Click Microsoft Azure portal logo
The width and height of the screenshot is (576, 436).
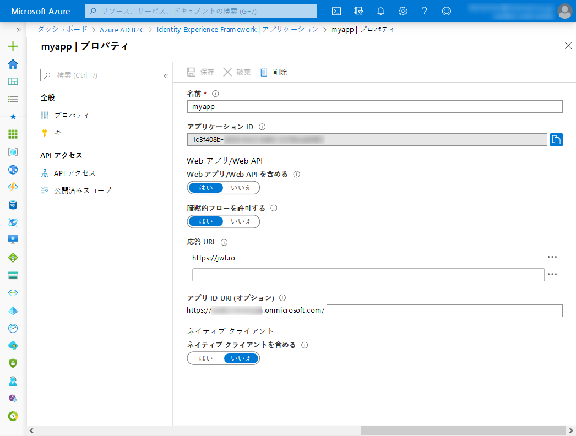[x=40, y=12]
